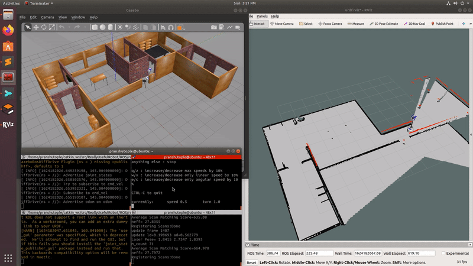Insert a cylinder shape in Gazebo
Image resolution: width=473 pixels, height=266 pixels.
pos(111,27)
